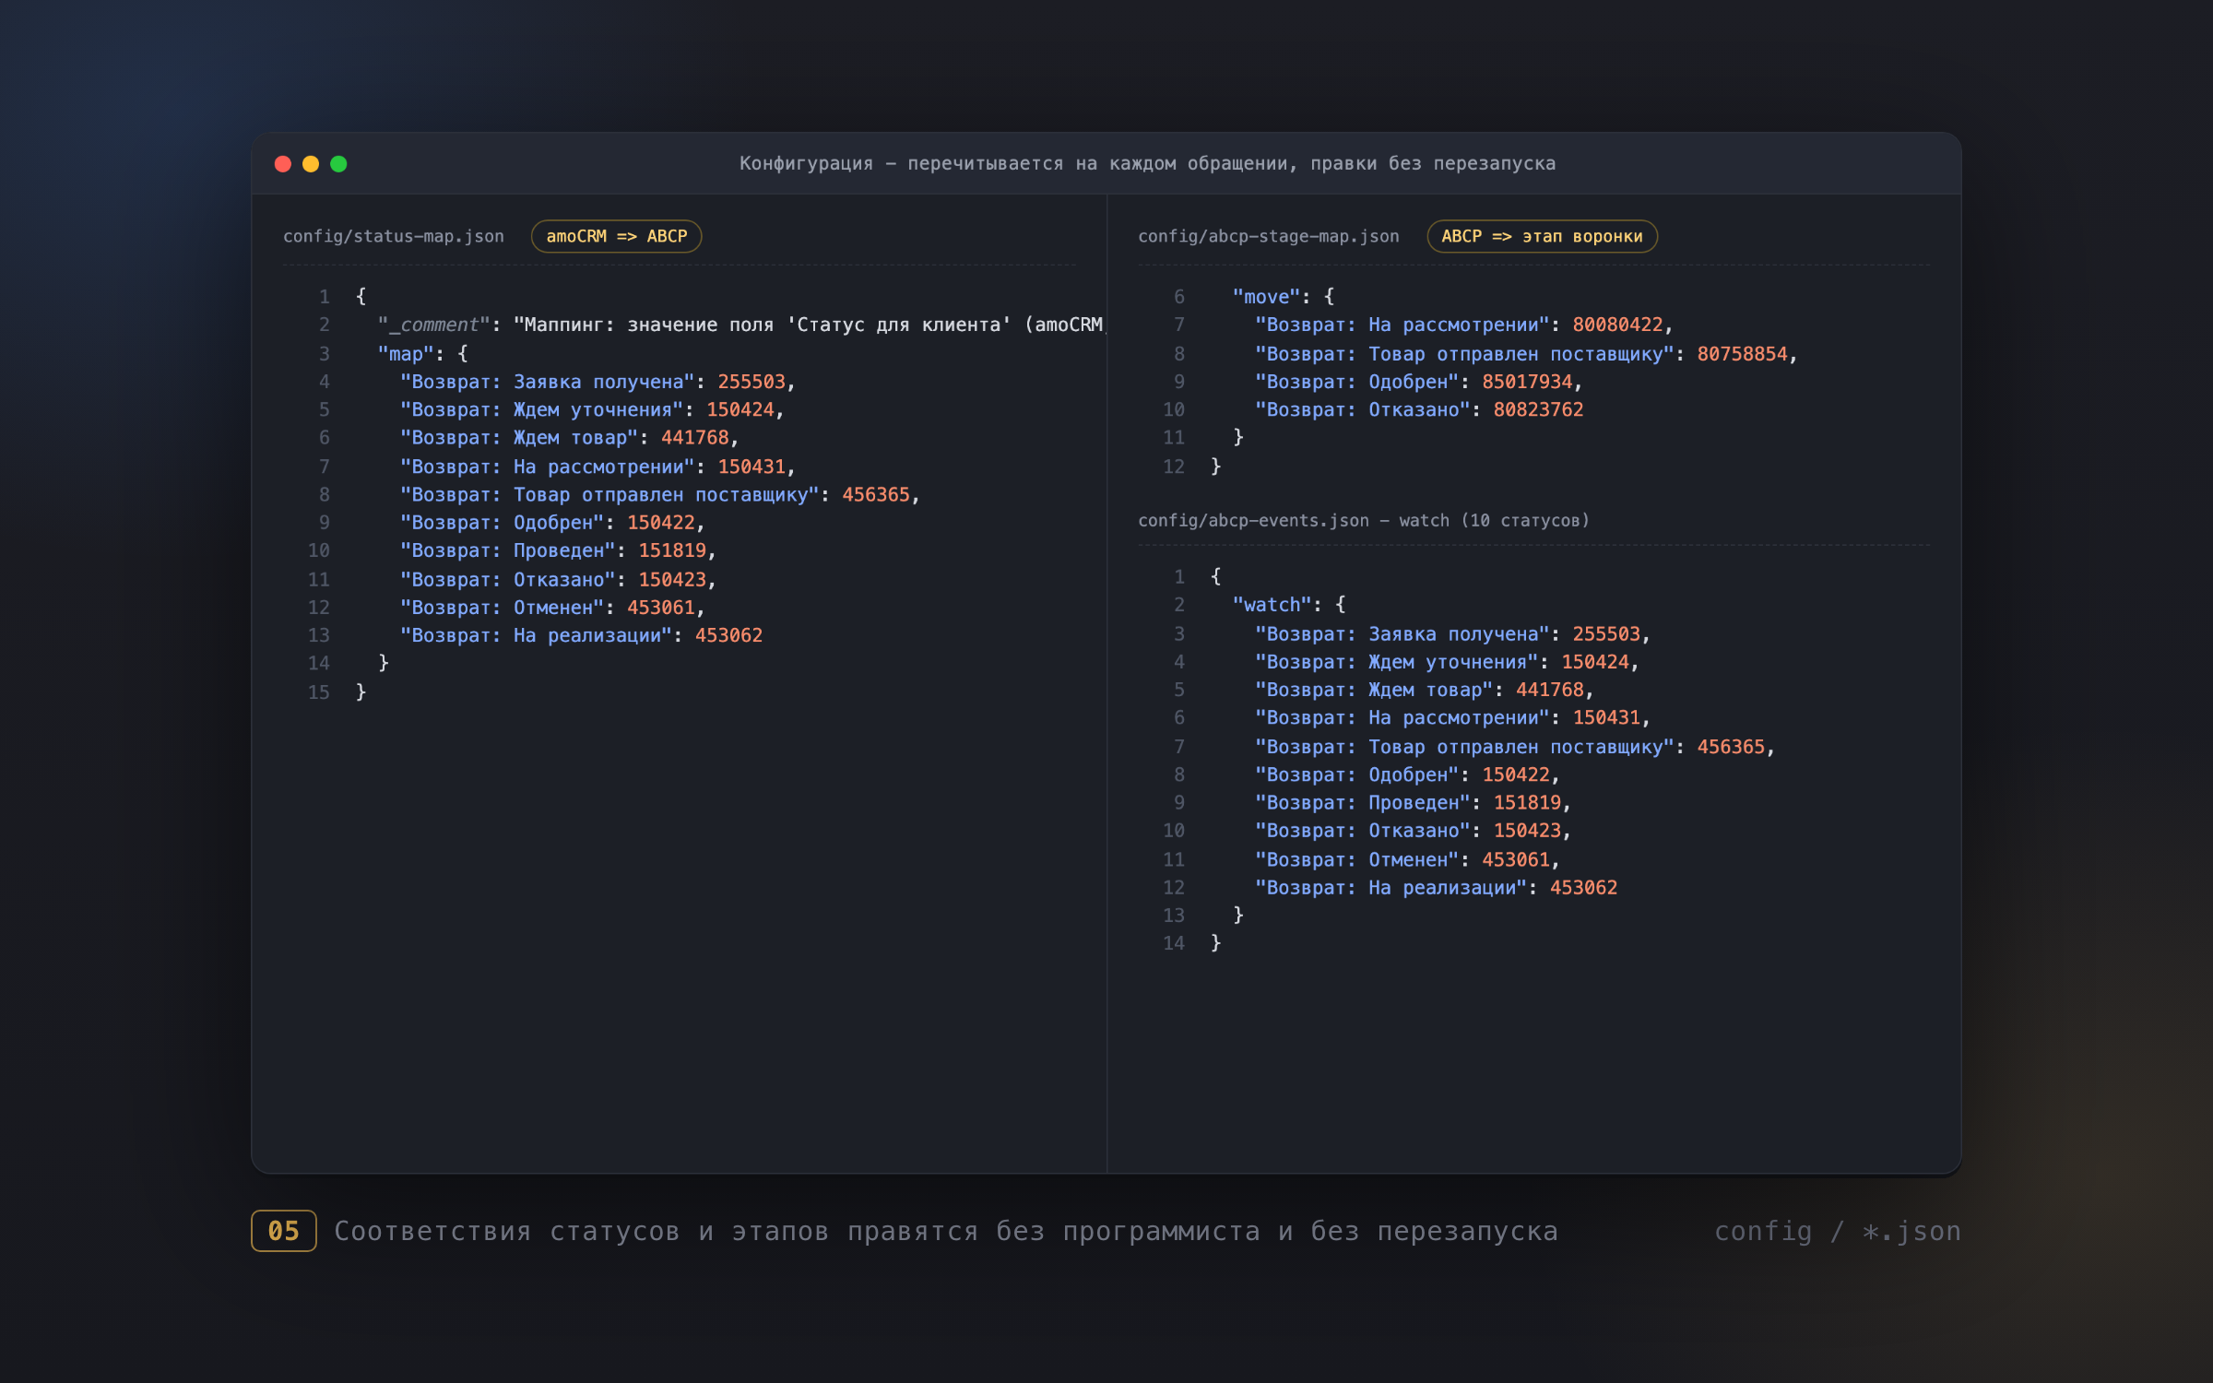Viewport: 2213px width, 1383px height.
Task: Click the "move": { line
Action: pyautogui.click(x=1283, y=296)
